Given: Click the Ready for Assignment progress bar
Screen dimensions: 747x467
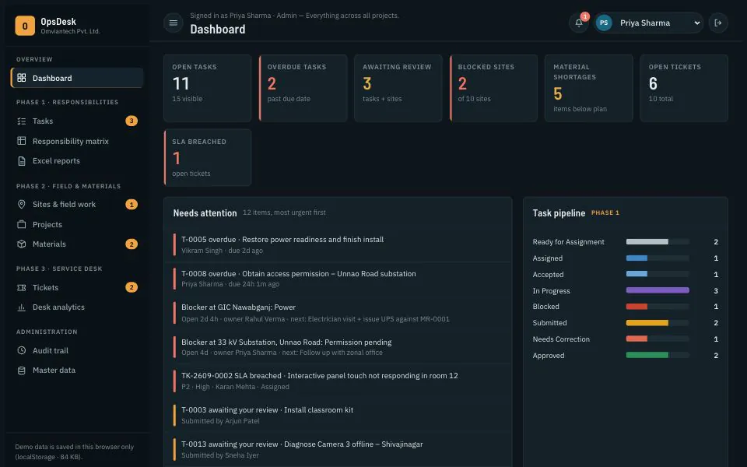Looking at the screenshot, I should tap(658, 242).
